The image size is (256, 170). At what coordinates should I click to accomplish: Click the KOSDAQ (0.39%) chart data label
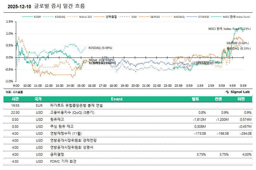(100, 48)
